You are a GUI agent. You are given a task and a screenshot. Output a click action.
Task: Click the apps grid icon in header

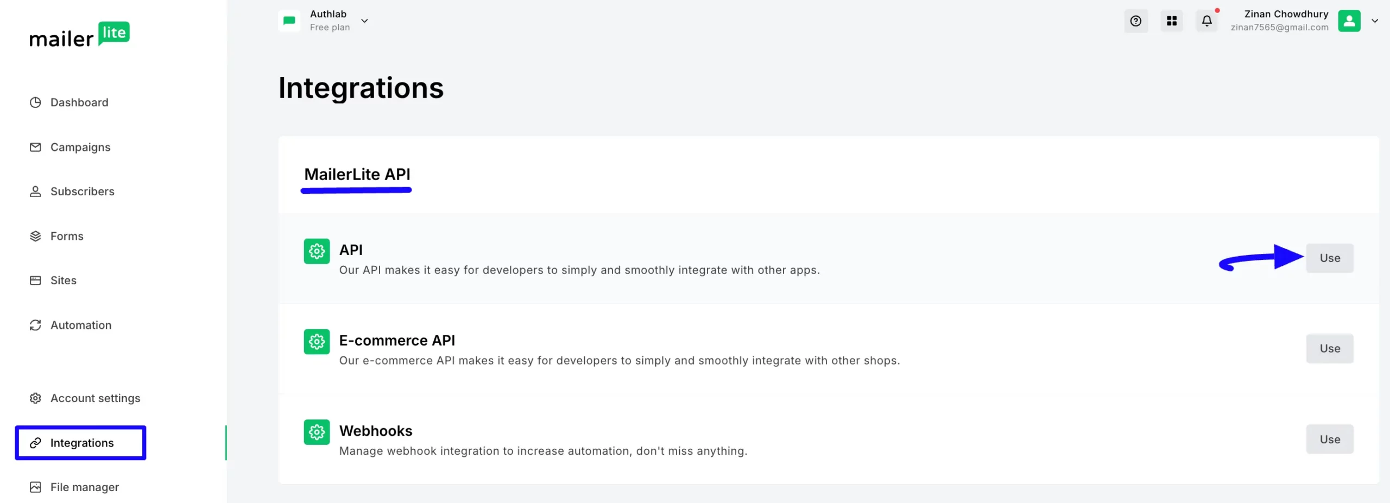1172,21
